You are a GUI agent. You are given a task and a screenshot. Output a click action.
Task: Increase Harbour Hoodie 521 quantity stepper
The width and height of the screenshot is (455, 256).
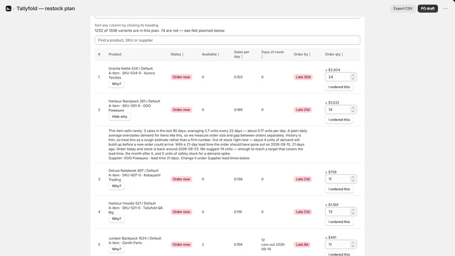(x=353, y=210)
